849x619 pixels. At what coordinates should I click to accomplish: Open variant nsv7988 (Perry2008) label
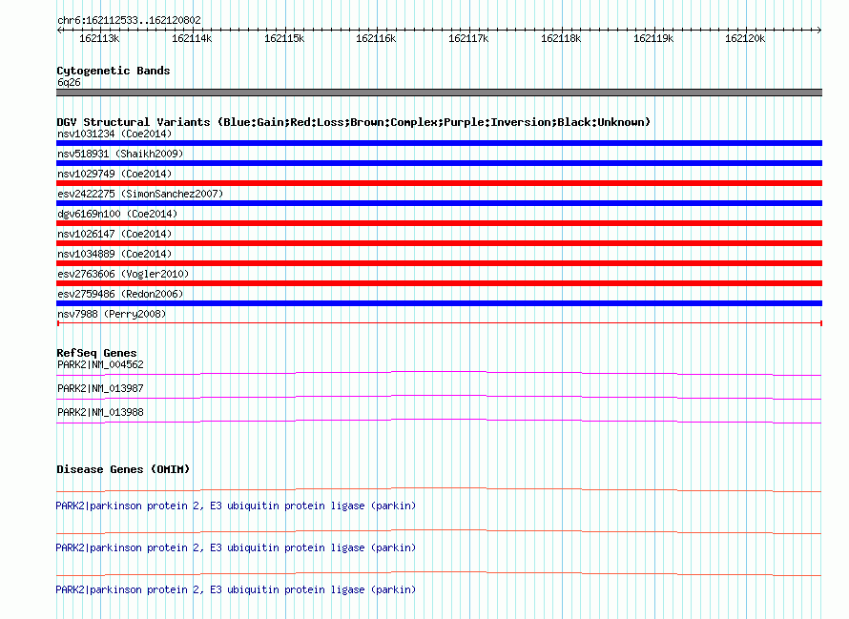click(112, 314)
